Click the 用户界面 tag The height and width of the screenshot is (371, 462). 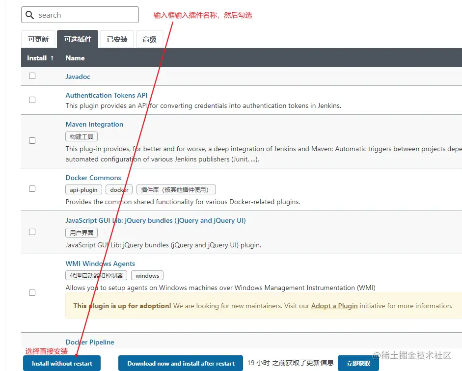82,233
